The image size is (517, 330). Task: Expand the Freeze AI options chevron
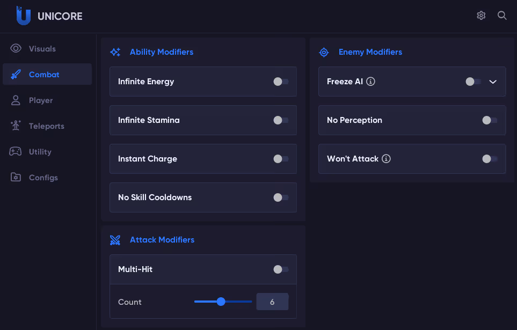pos(493,82)
